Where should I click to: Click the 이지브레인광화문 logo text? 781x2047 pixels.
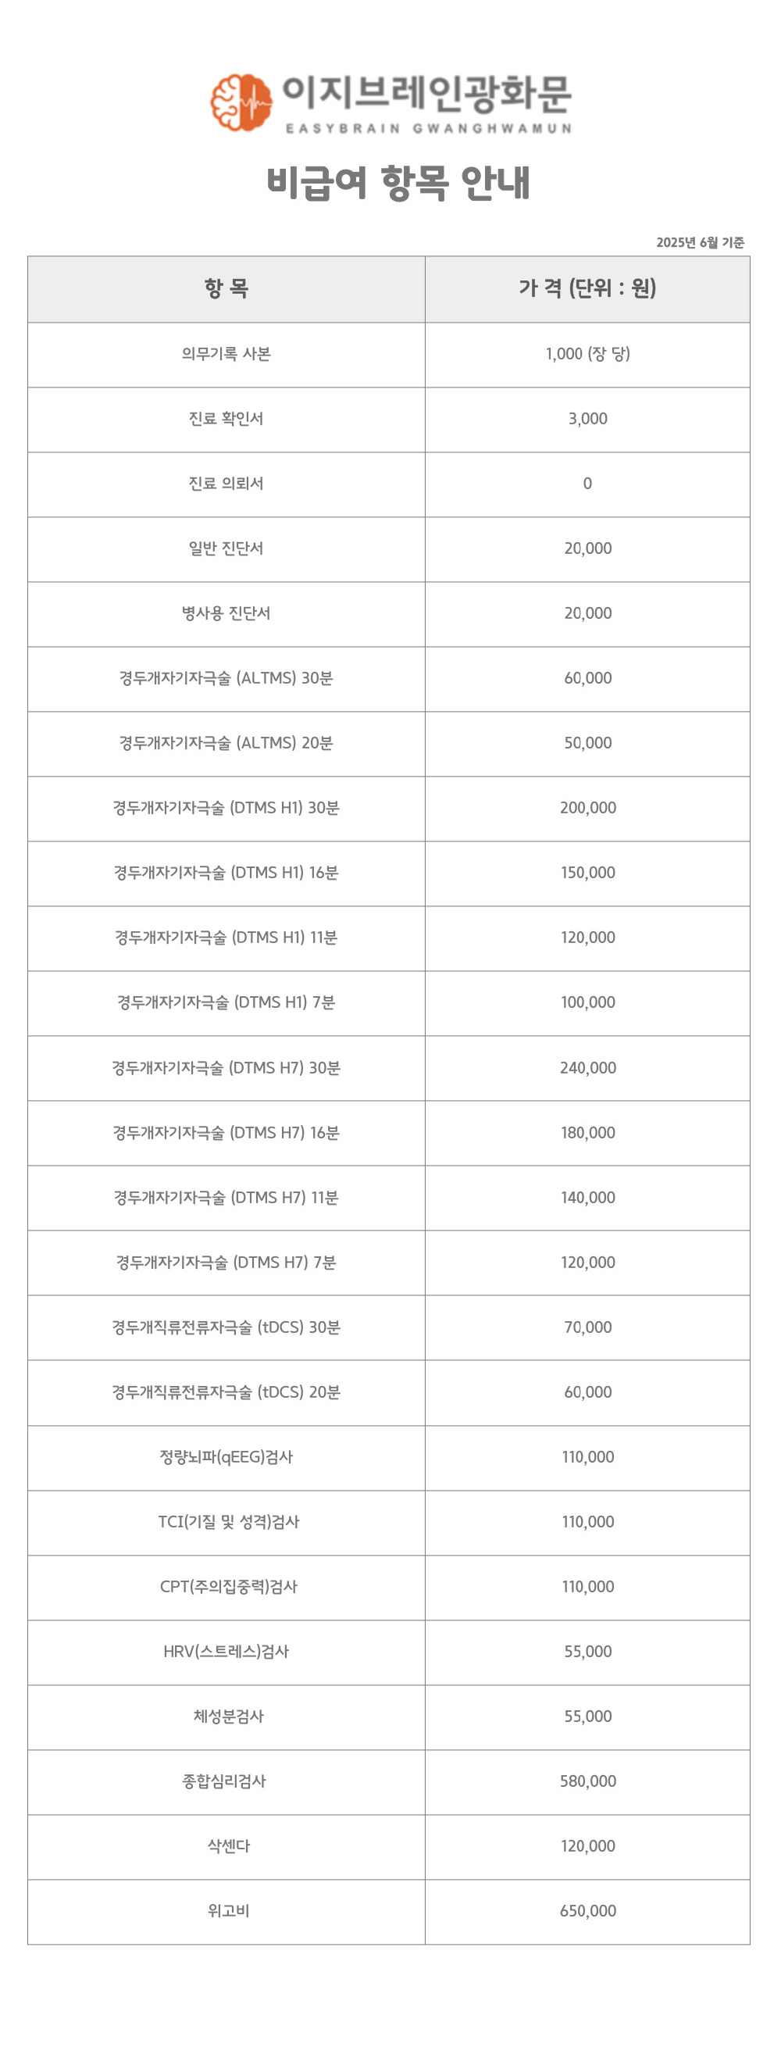click(427, 95)
